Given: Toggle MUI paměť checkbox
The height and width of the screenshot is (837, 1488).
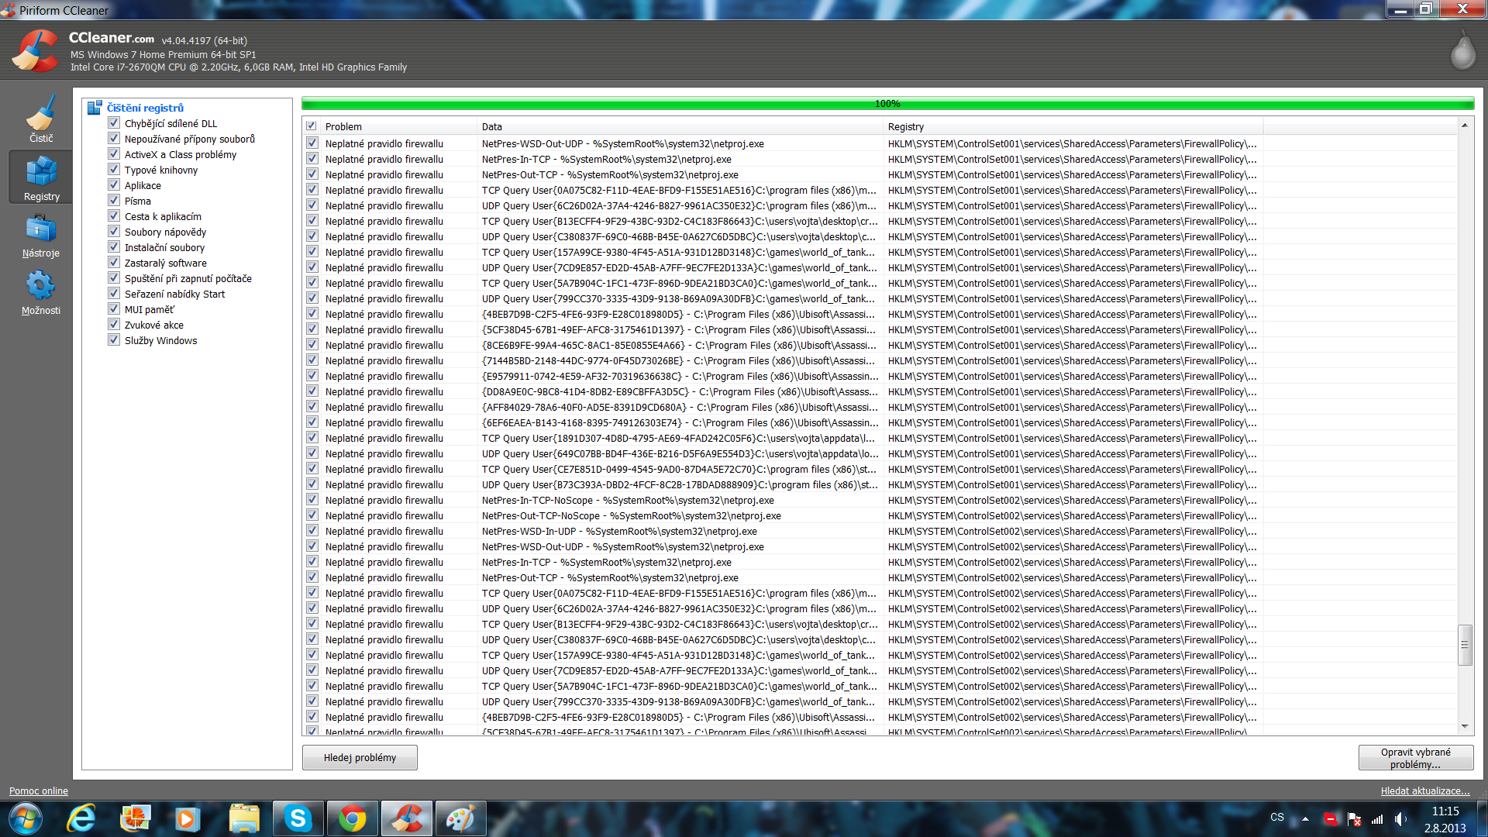Looking at the screenshot, I should (x=114, y=309).
